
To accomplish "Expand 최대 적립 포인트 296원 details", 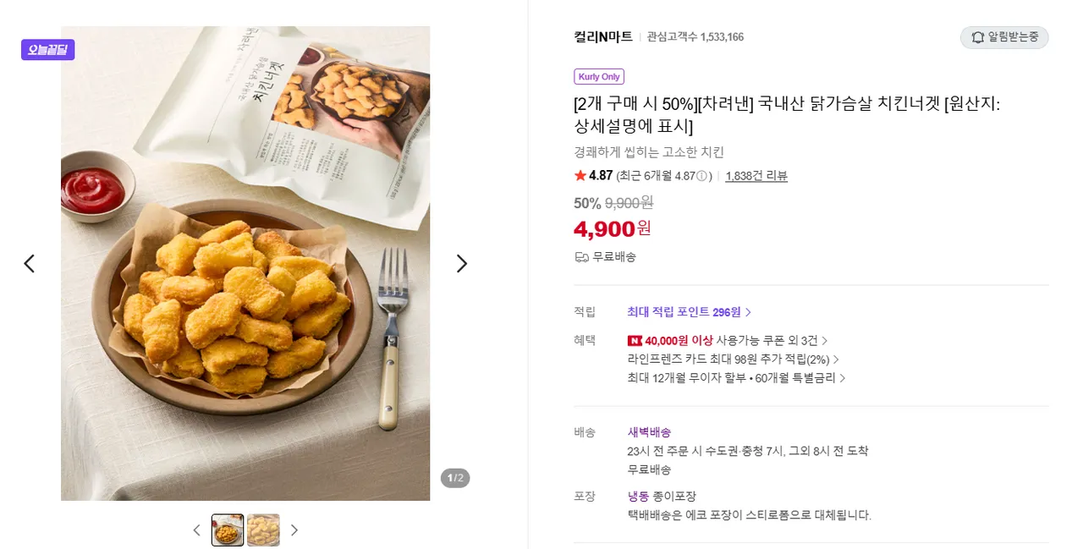I will pyautogui.click(x=689, y=312).
